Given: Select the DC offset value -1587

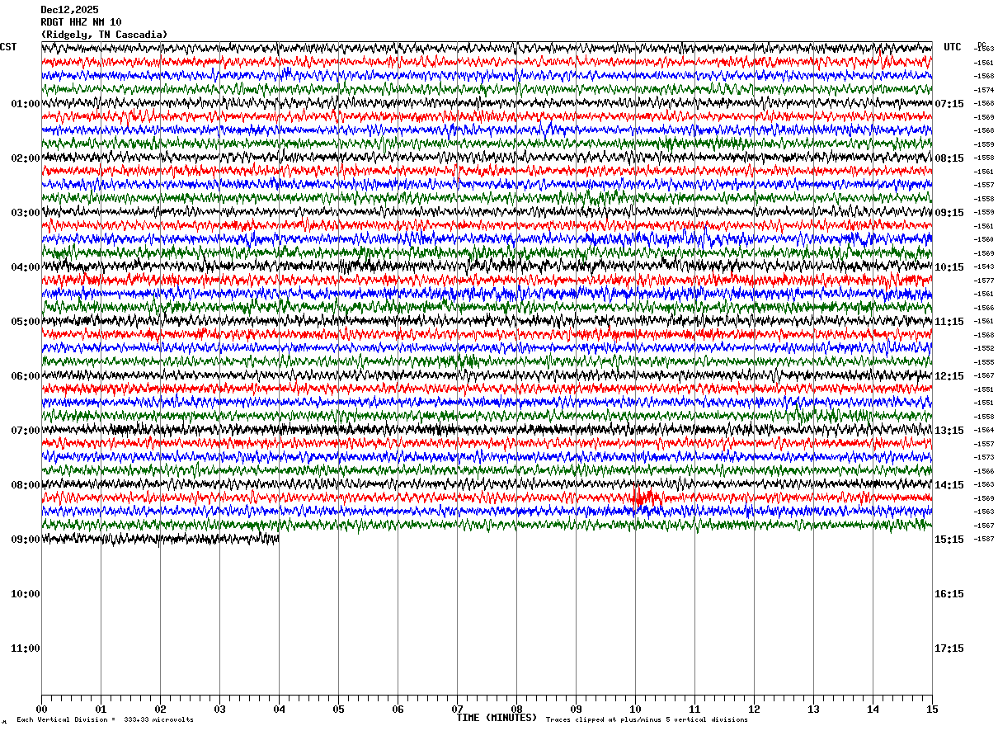Looking at the screenshot, I should tap(984, 539).
